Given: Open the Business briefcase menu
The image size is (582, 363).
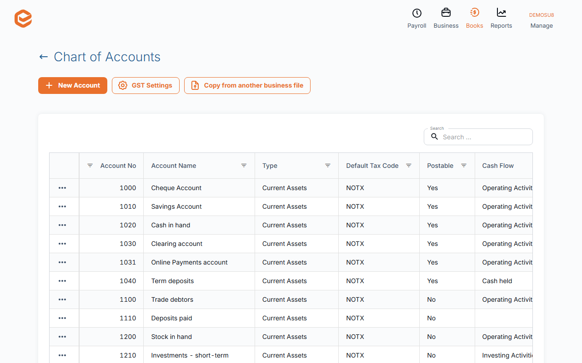Looking at the screenshot, I should coord(446,19).
